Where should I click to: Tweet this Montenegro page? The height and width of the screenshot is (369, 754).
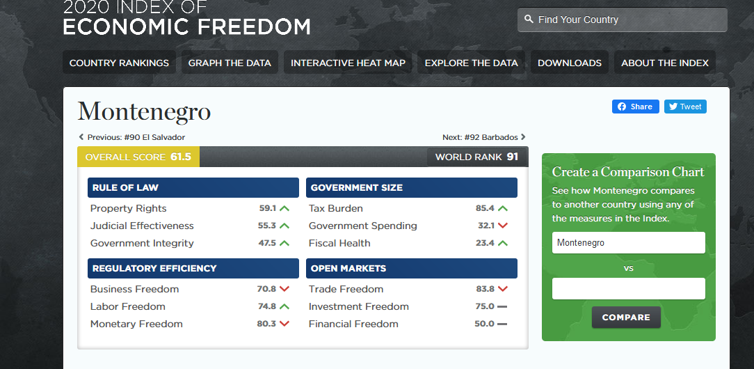pos(685,107)
